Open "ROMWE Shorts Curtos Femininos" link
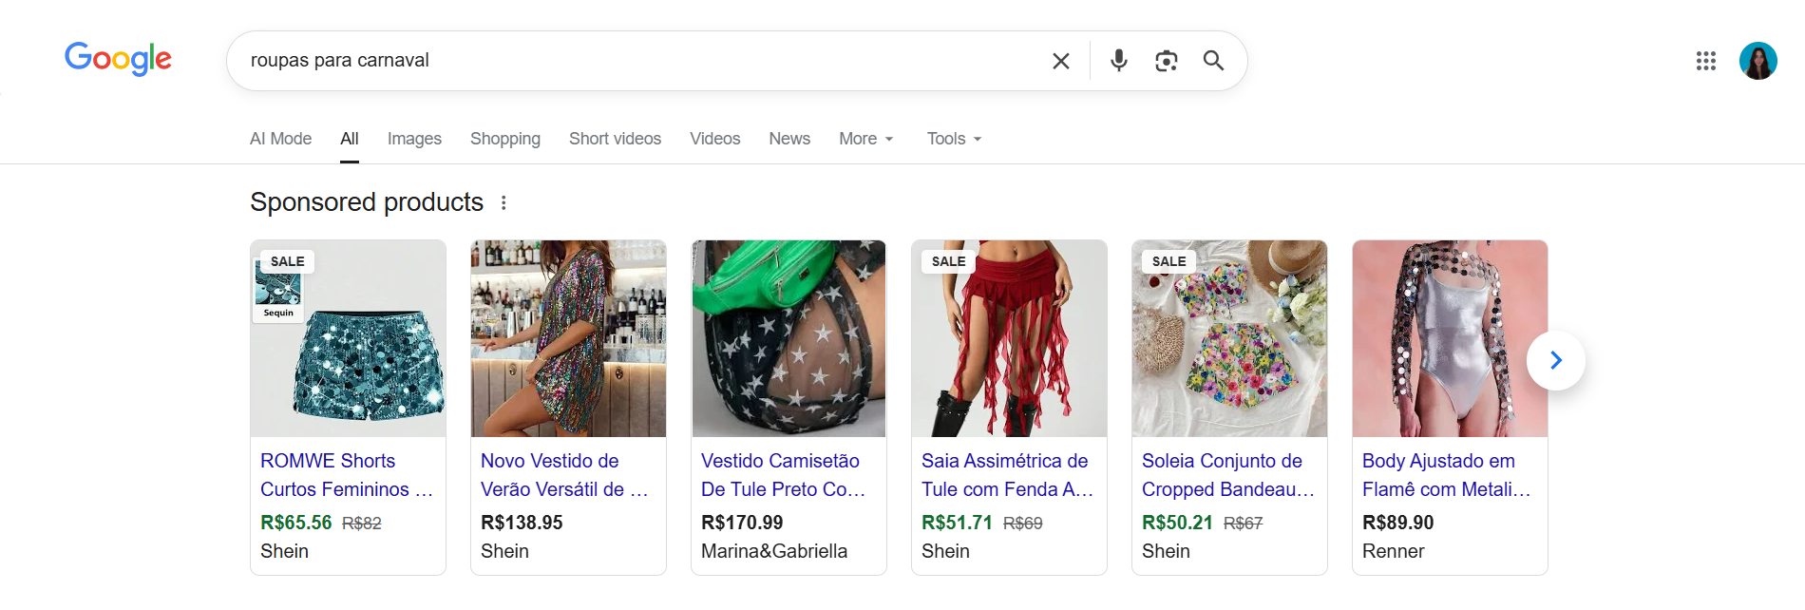 347,475
